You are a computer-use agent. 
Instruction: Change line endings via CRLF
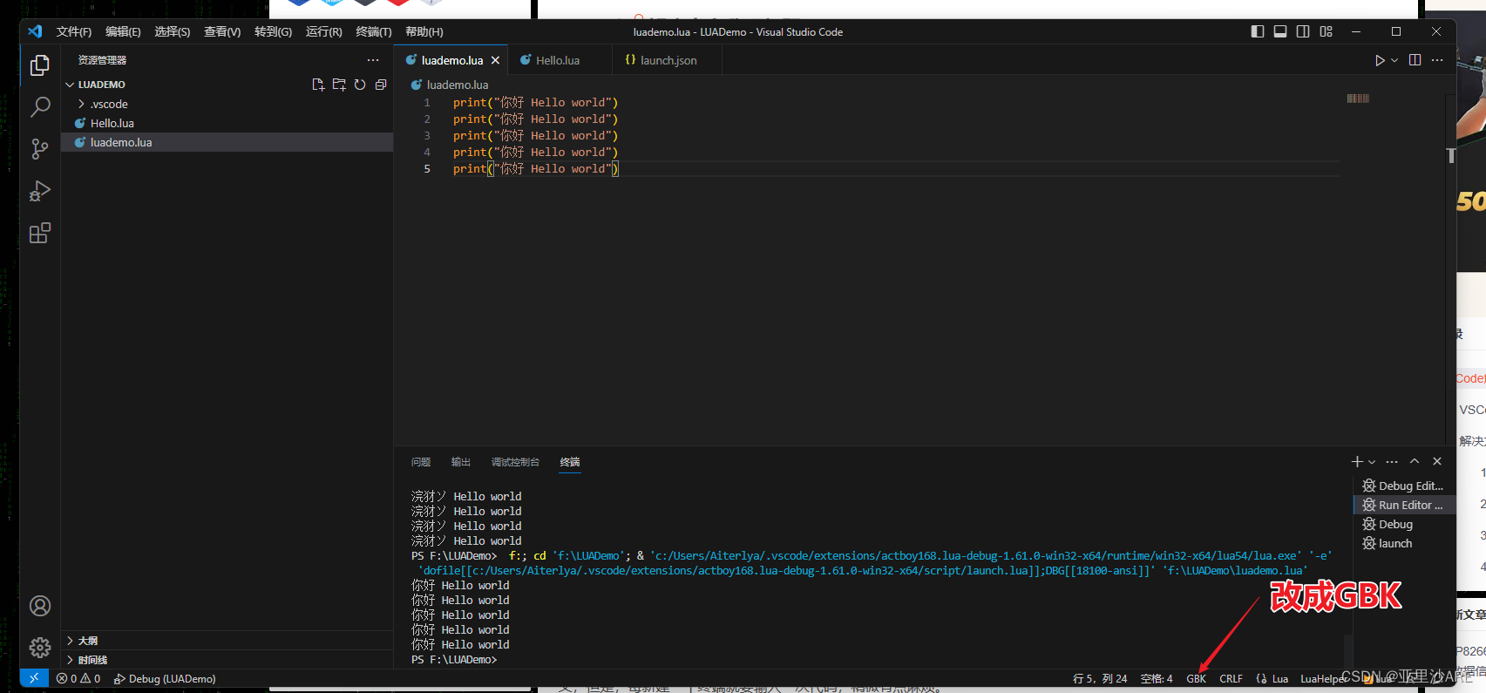1231,678
